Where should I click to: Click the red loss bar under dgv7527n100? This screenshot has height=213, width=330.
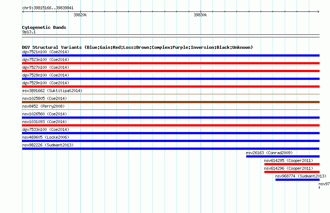pyautogui.click(x=171, y=71)
